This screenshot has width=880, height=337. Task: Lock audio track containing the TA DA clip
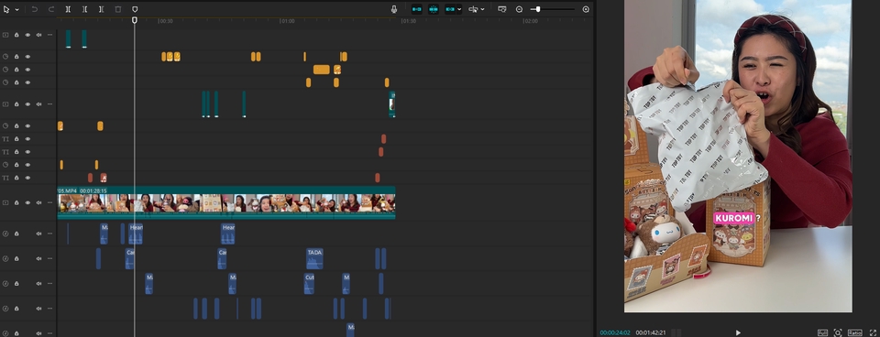(x=16, y=258)
